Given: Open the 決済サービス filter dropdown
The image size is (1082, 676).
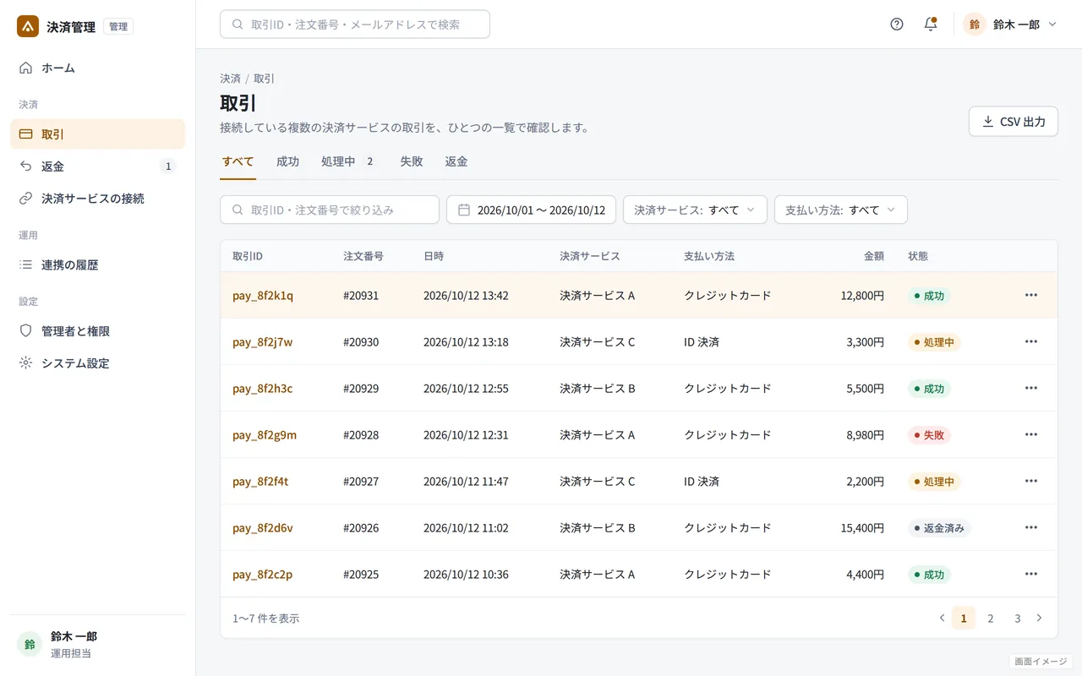Looking at the screenshot, I should coord(695,210).
